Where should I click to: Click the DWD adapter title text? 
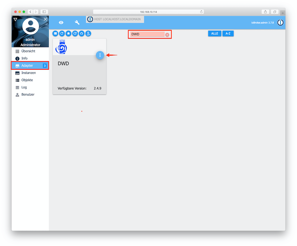pos(63,63)
